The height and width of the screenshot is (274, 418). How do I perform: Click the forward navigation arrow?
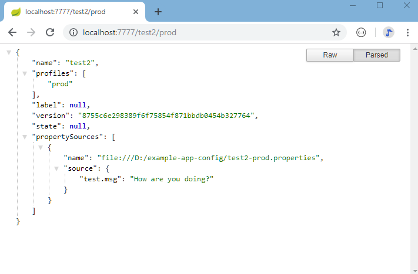tap(31, 33)
